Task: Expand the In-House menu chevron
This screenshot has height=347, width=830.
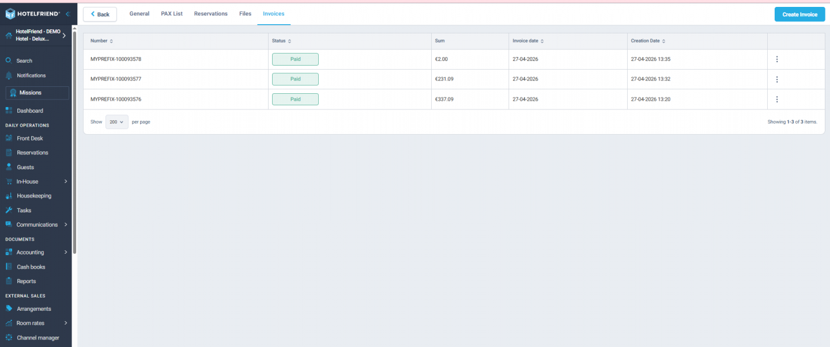Action: 66,181
